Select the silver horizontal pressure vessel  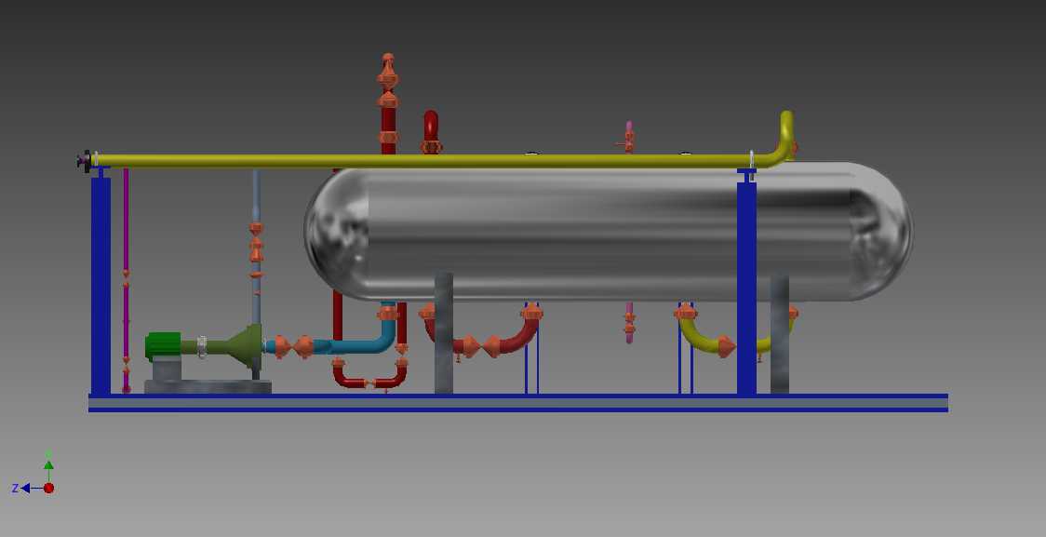pos(609,231)
